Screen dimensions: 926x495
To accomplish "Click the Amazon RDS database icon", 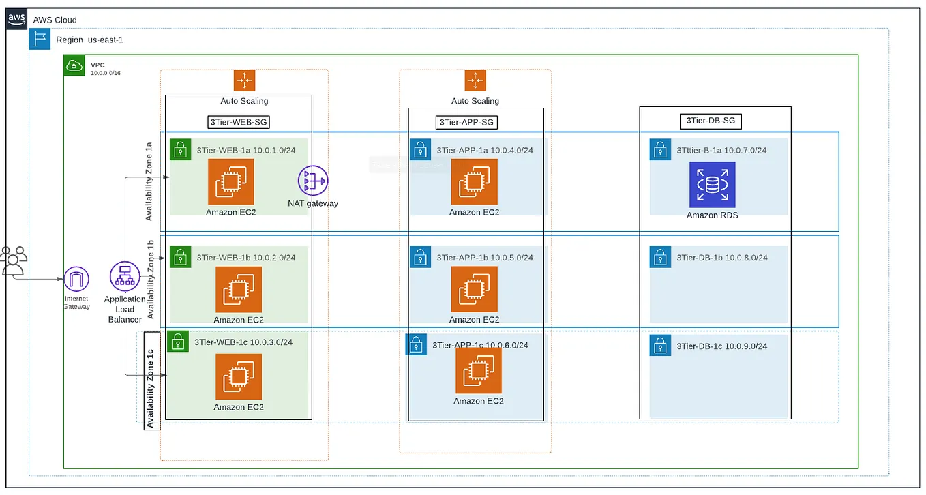I will click(712, 184).
